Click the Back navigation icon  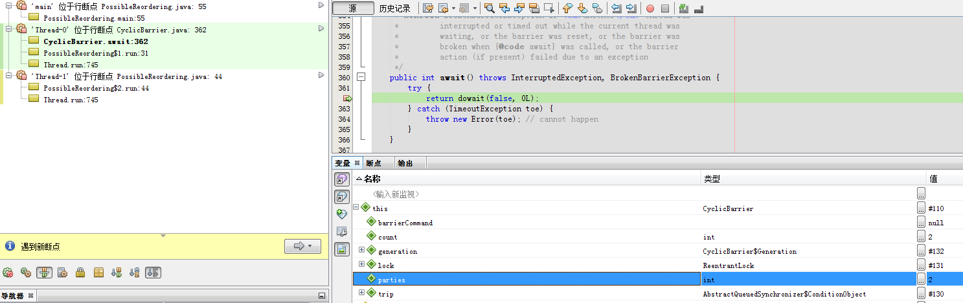443,8
